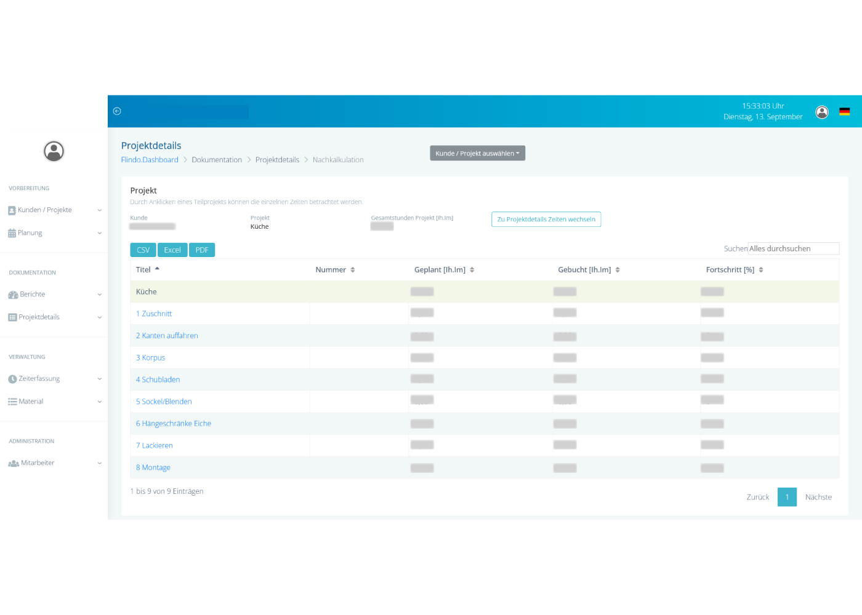Screen dimensions: 862x615
Task: Click the back arrow icon in header
Action: (x=117, y=111)
